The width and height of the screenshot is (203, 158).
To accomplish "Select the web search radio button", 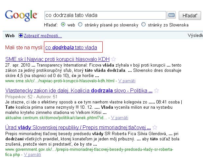I will (63, 24).
